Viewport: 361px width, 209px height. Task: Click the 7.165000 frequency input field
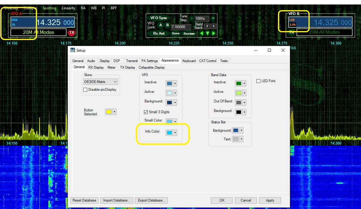point(181,27)
